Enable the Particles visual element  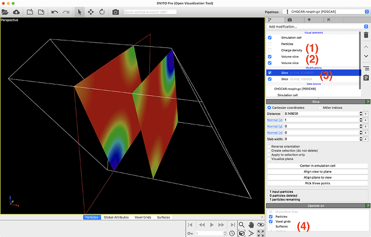click(x=270, y=44)
